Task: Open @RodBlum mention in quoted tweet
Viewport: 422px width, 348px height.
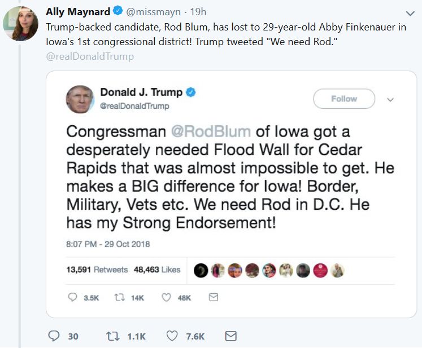Action: (211, 131)
